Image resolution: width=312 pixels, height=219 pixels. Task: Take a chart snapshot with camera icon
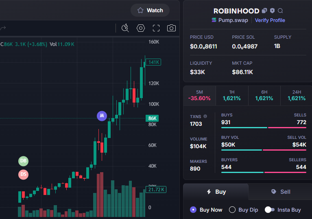click(x=171, y=28)
